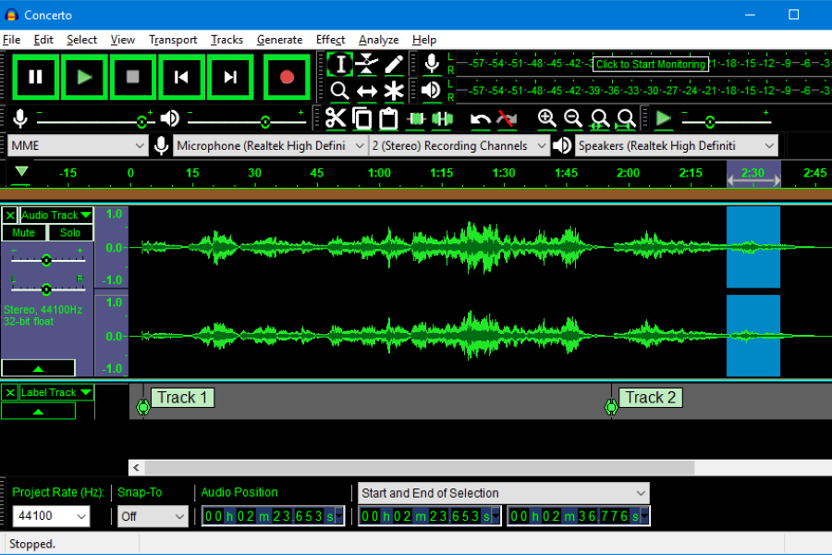Click the recording volume slider
The image size is (832, 555).
click(95, 121)
